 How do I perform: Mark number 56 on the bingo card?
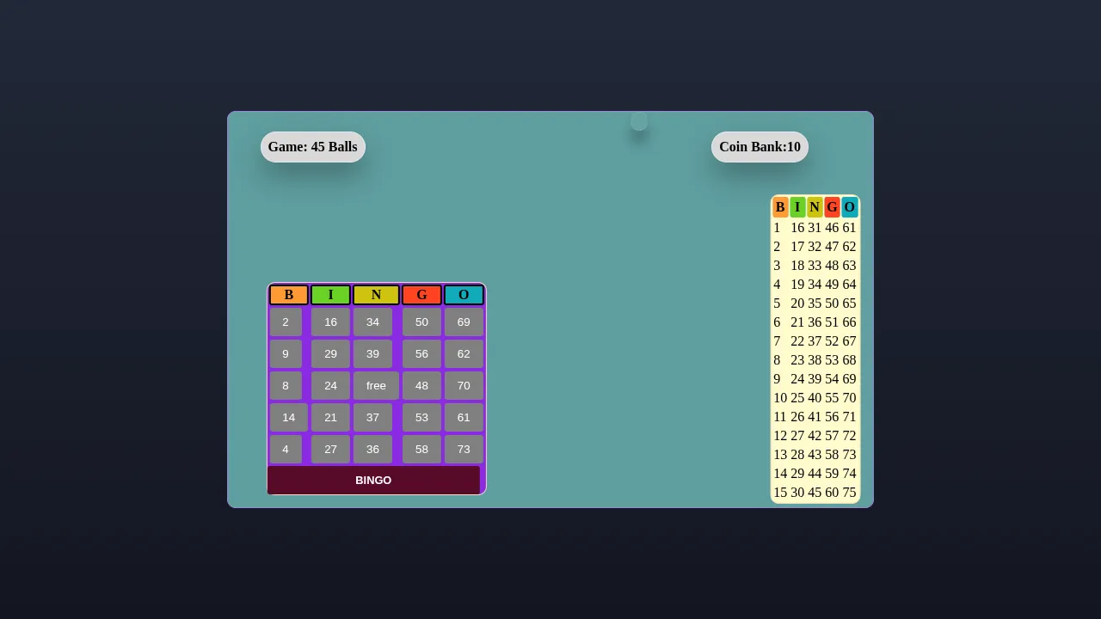pyautogui.click(x=421, y=354)
